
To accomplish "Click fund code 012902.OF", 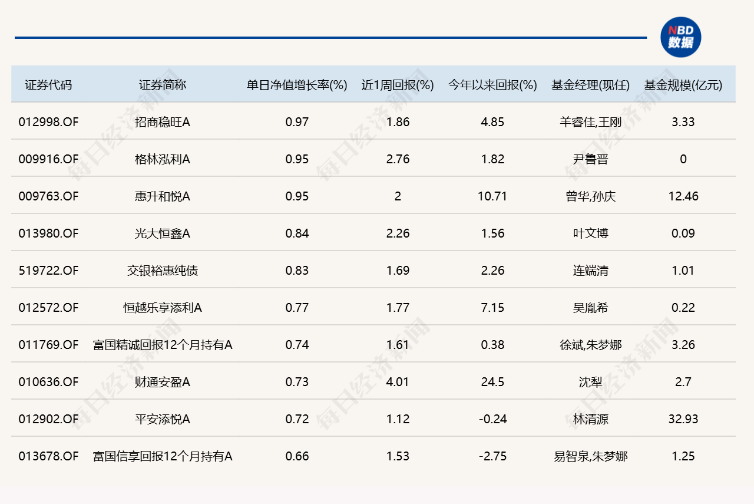I will pyautogui.click(x=48, y=419).
